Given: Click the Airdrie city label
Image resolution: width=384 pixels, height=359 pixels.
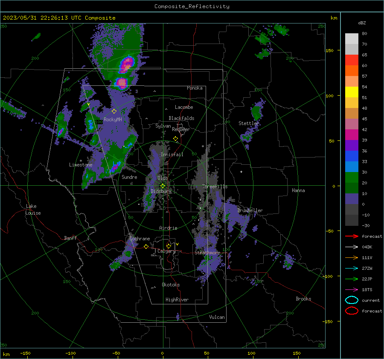Looking at the screenshot, I should [x=168, y=228].
